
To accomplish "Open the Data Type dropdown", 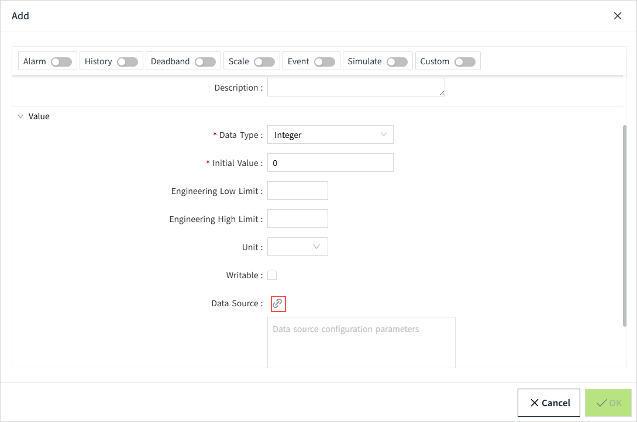I will [330, 134].
